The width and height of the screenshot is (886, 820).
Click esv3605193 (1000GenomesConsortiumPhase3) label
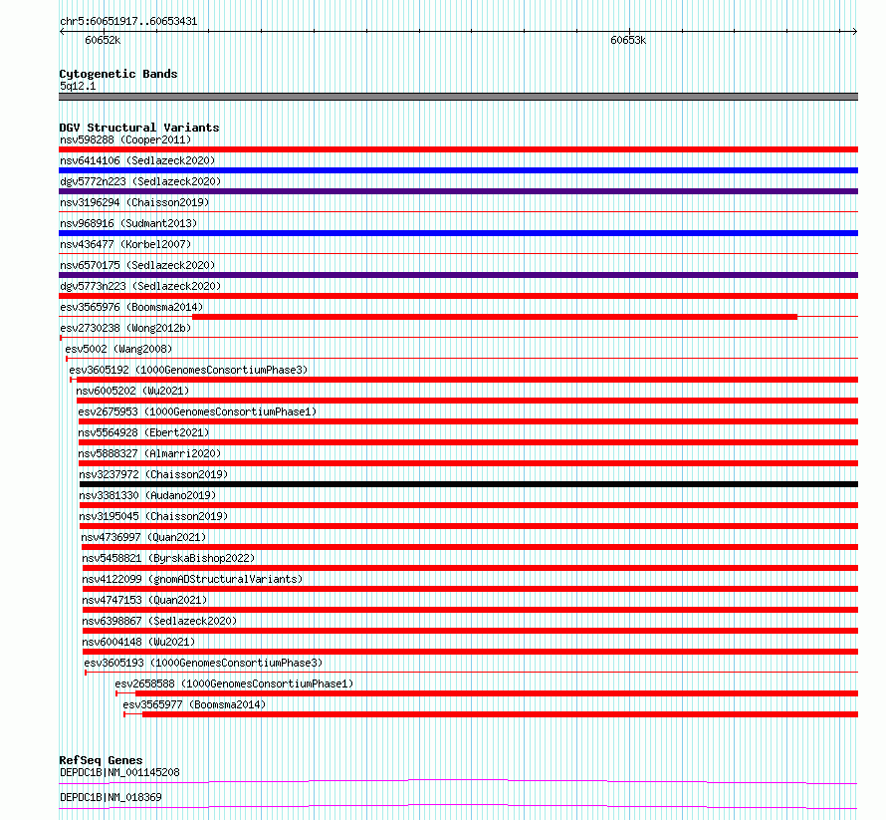point(203,663)
